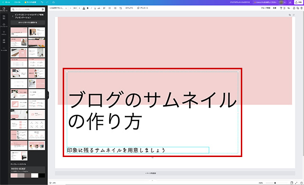Open the エフェクト options
The image size is (304, 185).
point(129,8)
